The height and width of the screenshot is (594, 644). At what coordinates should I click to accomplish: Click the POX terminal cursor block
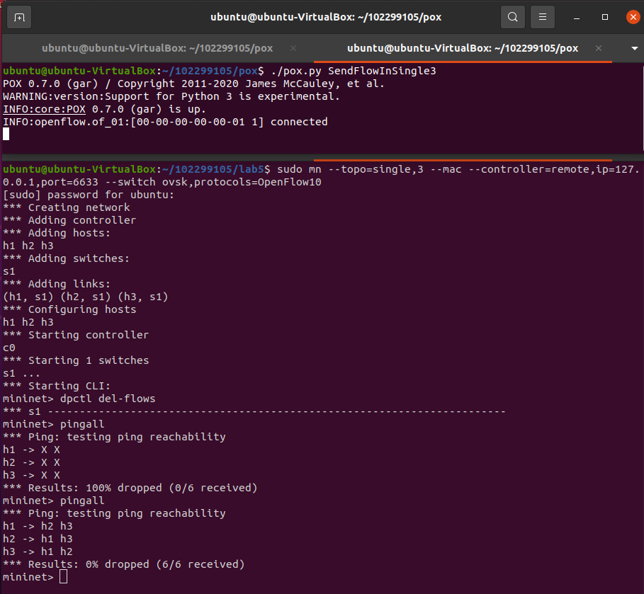click(6, 135)
